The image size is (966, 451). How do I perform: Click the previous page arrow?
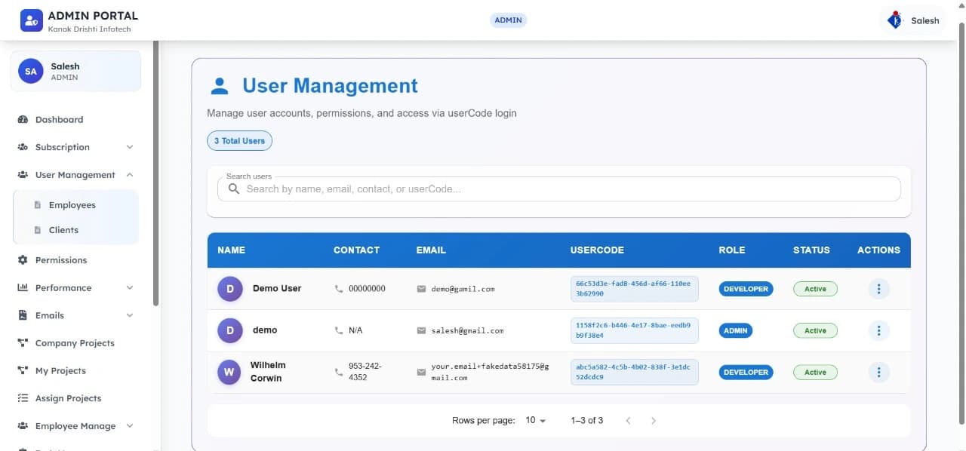628,420
